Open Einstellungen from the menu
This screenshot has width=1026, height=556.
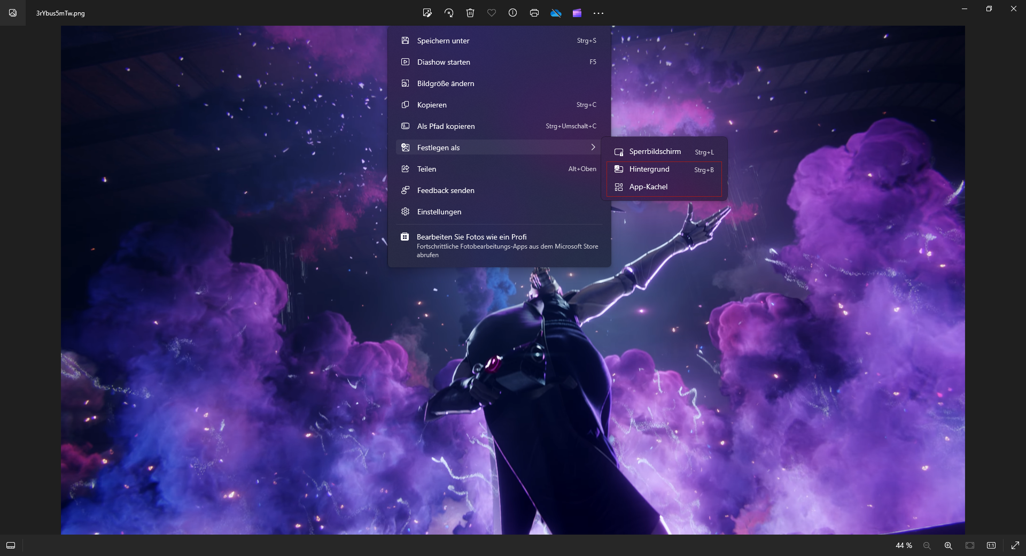[x=499, y=212]
